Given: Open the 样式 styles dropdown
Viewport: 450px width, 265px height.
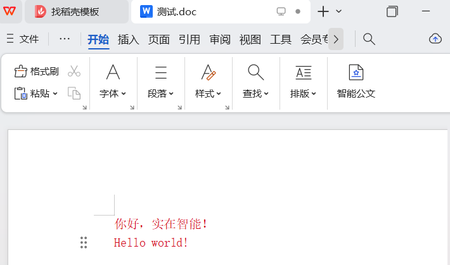Looking at the screenshot, I should (x=208, y=93).
